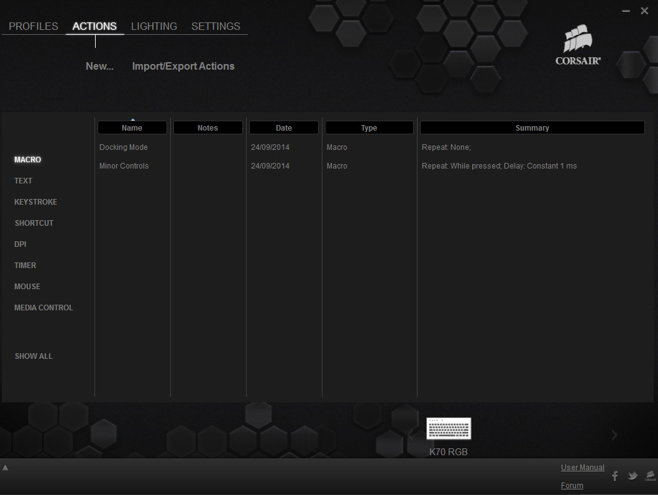The height and width of the screenshot is (495, 658).
Task: Sort table by Name column header
Action: [x=132, y=127]
